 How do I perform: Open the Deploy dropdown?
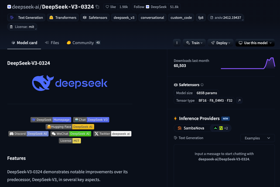tap(220, 43)
